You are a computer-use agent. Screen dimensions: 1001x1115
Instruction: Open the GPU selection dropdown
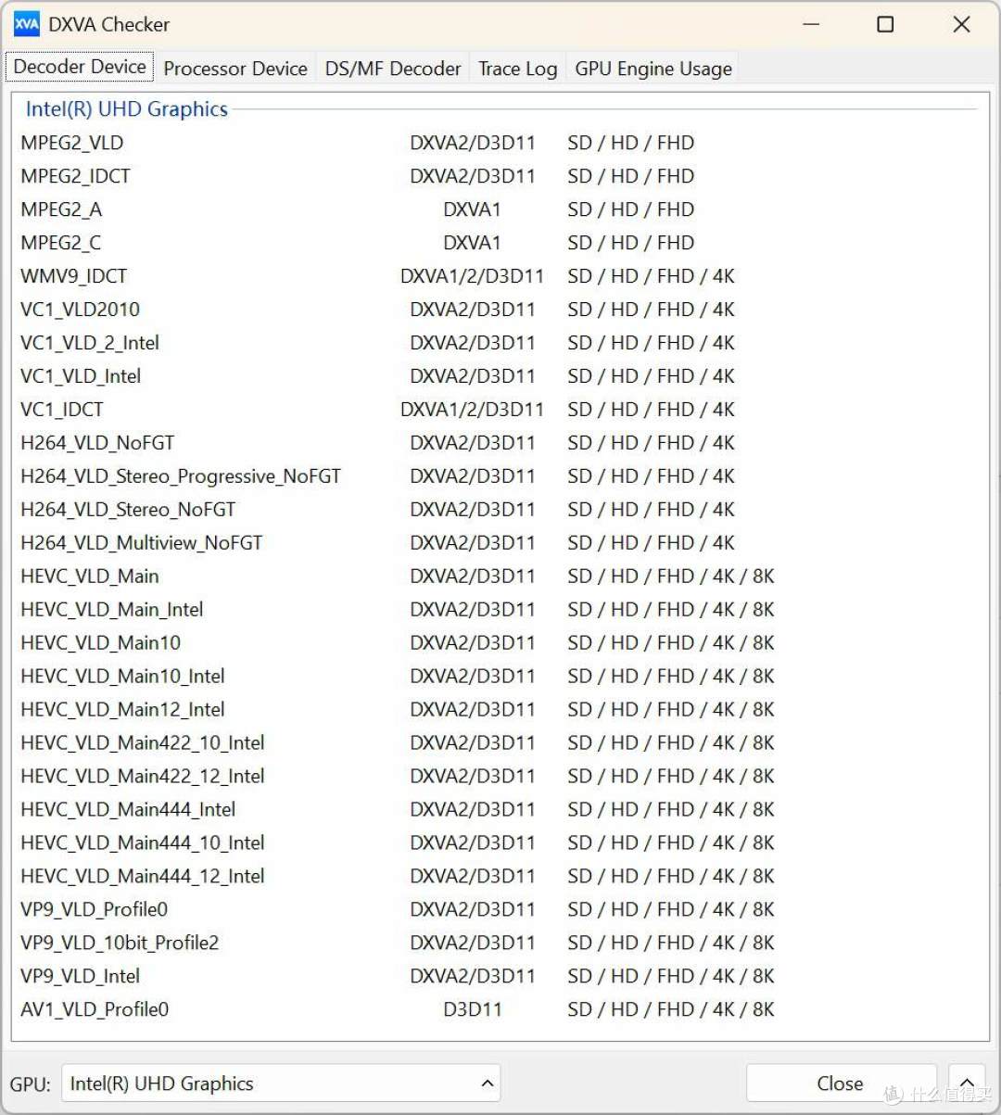click(281, 1083)
